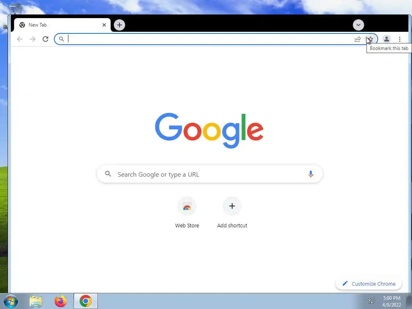This screenshot has width=412, height=309.
Task: Start voice search with microphone icon
Action: pyautogui.click(x=311, y=174)
